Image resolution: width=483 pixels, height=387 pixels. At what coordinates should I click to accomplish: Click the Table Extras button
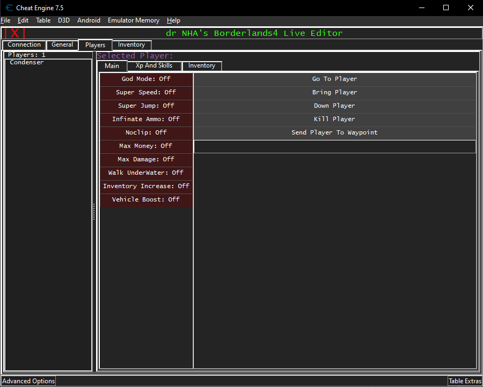click(x=465, y=381)
